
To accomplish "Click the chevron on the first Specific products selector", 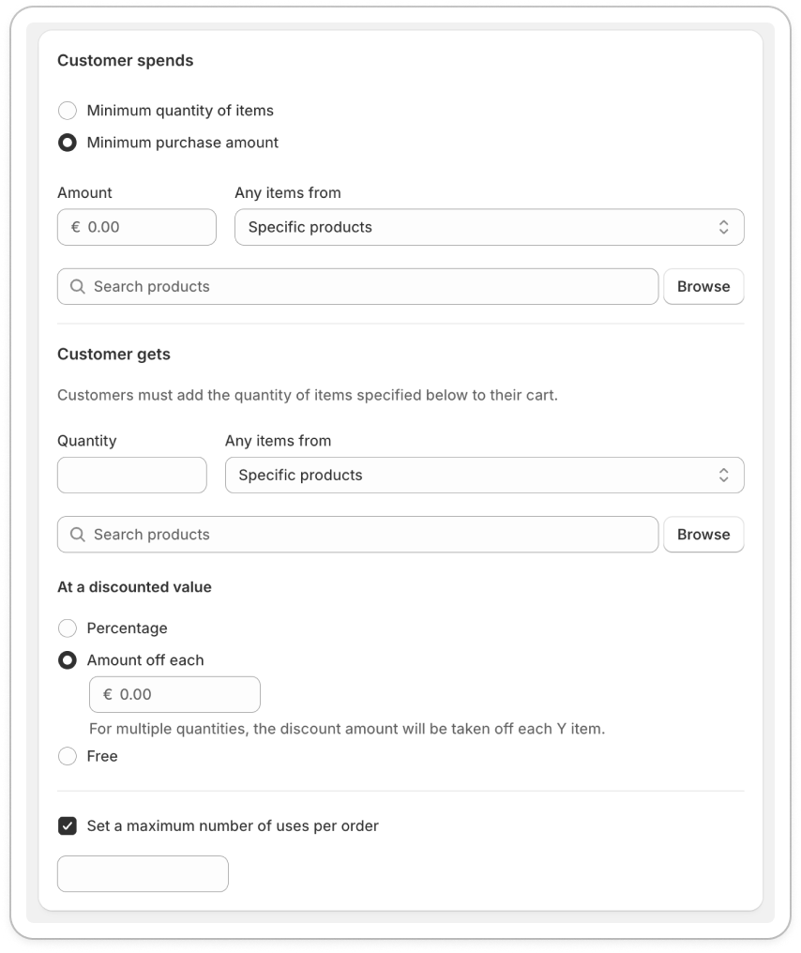I will pyautogui.click(x=724, y=226).
